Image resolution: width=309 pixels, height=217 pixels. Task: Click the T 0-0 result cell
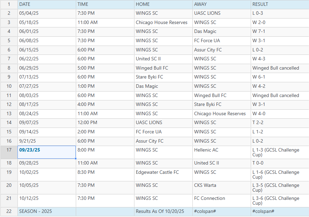click(280, 163)
